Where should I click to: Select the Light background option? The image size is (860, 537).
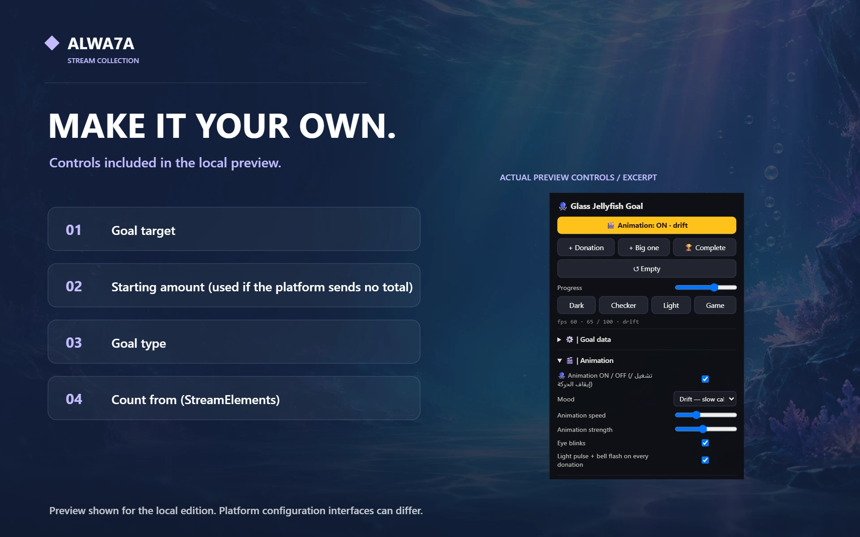pos(671,305)
